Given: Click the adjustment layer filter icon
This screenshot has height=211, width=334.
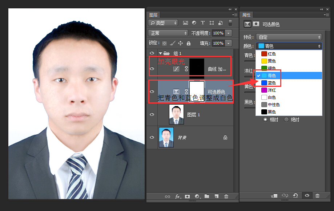Looking at the screenshot, I should pyautogui.click(x=194, y=23).
